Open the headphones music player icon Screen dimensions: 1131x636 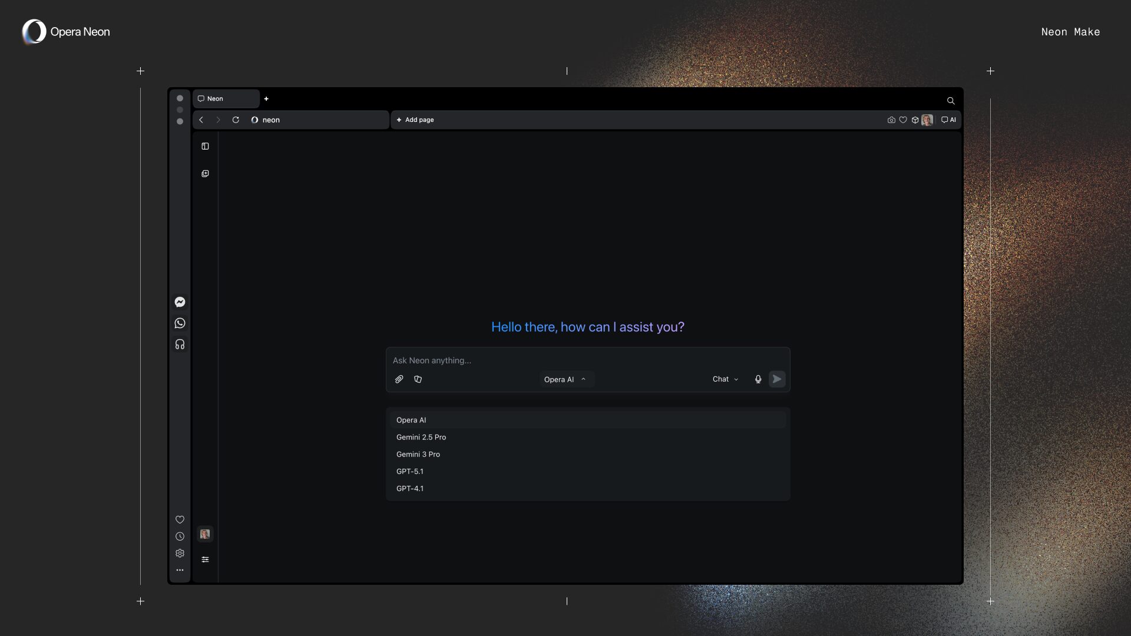(180, 344)
